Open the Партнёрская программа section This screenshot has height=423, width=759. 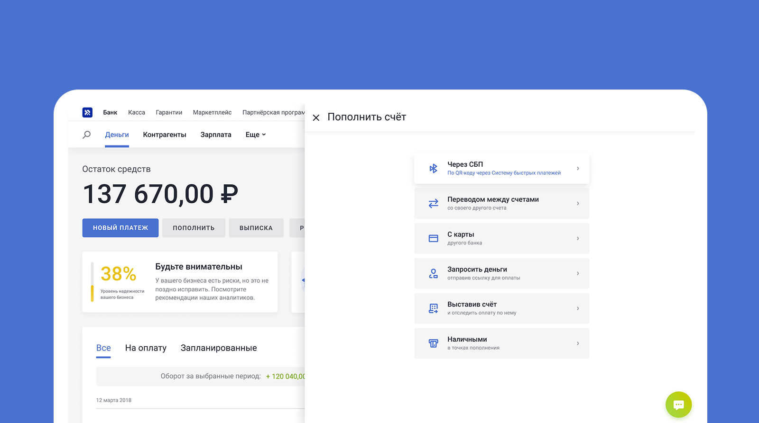tap(273, 113)
